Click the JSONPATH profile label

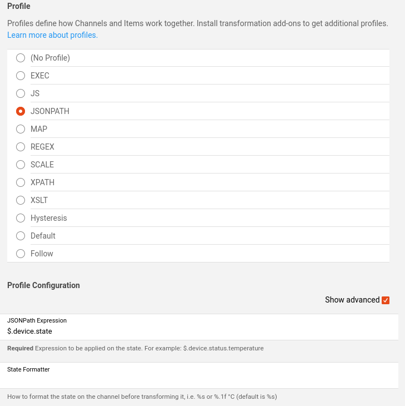point(50,111)
